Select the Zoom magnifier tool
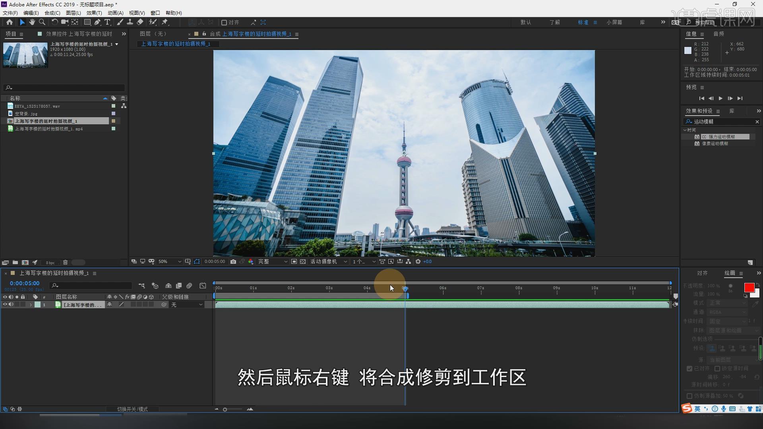The height and width of the screenshot is (429, 763). pos(42,22)
